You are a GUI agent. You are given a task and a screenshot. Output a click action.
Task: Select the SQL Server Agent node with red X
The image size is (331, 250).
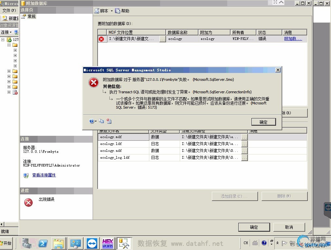tap(15, 92)
